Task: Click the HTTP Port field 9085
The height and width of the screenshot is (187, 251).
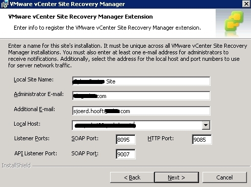Action: pos(202,139)
